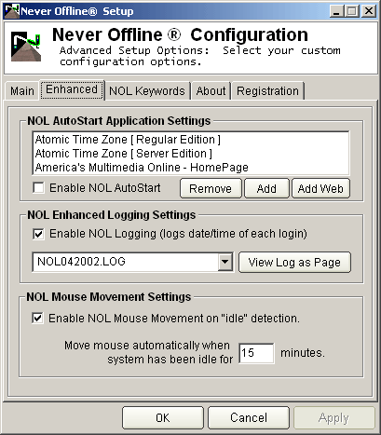Image resolution: width=381 pixels, height=435 pixels.
Task: Click the Add button
Action: 266,188
